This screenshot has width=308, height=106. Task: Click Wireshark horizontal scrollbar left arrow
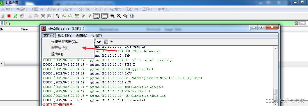[2, 64]
